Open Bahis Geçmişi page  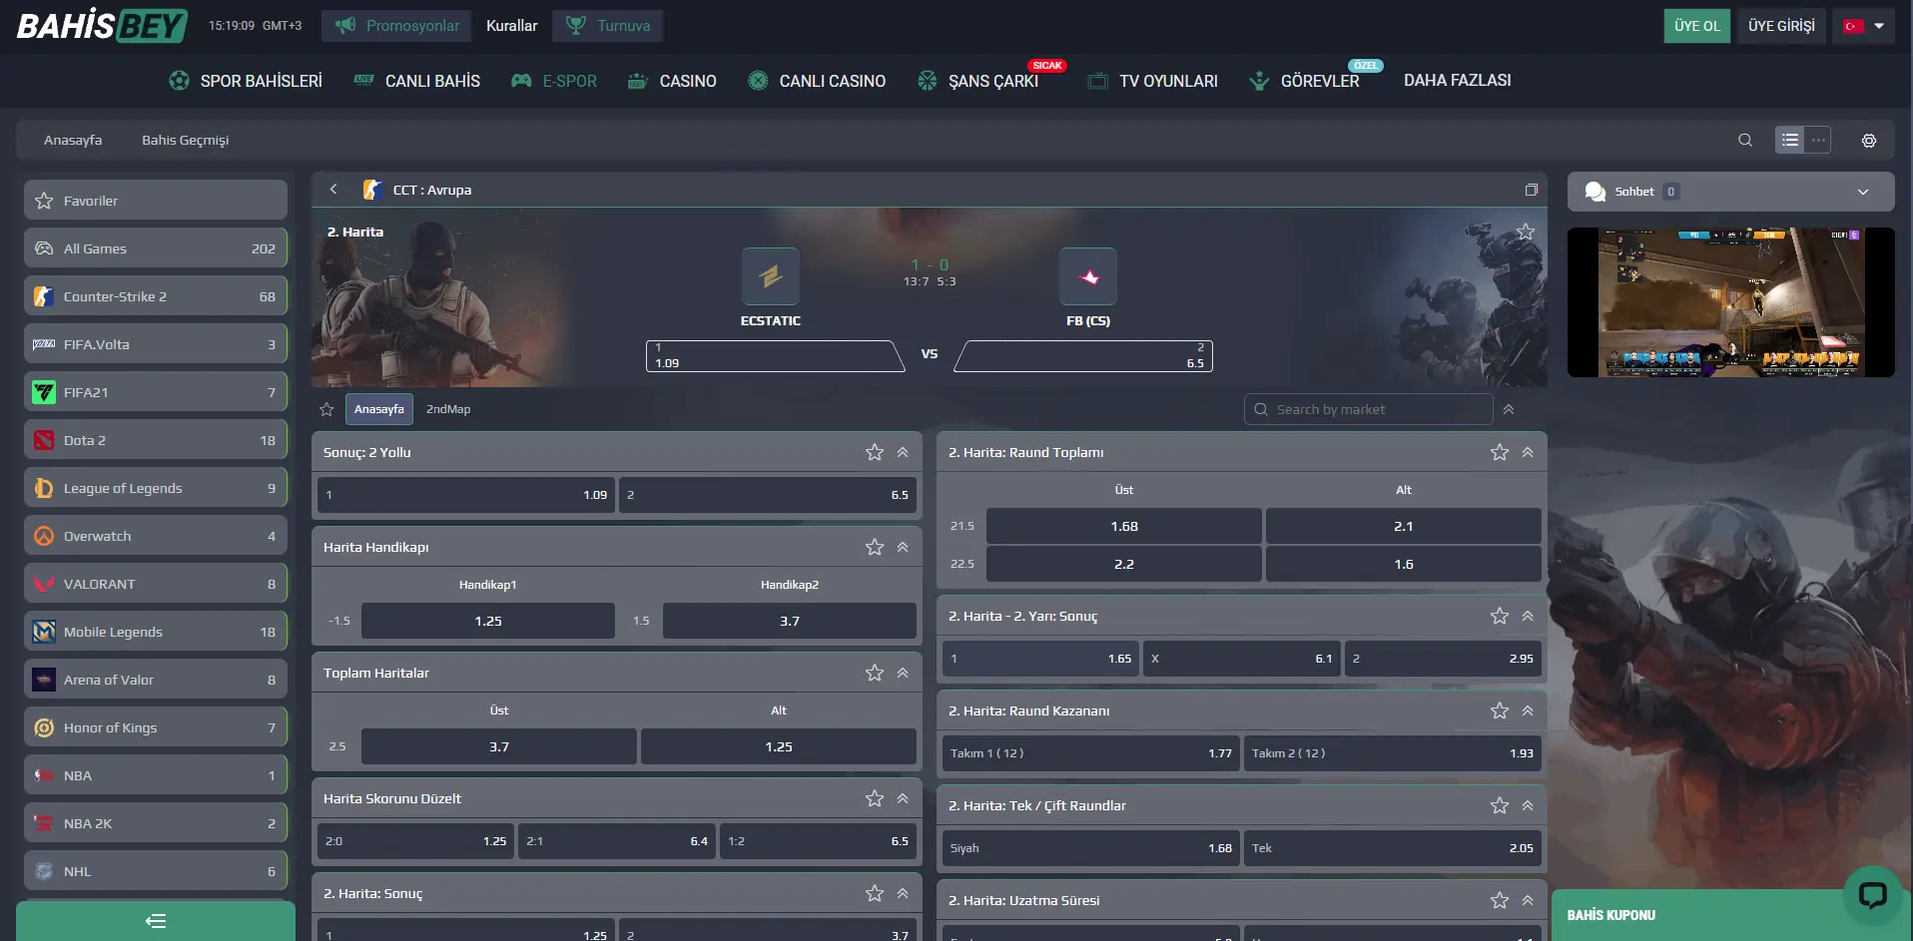pos(185,140)
